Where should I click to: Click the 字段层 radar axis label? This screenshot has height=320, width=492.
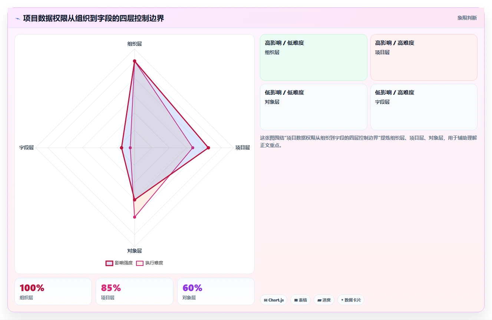coord(27,147)
